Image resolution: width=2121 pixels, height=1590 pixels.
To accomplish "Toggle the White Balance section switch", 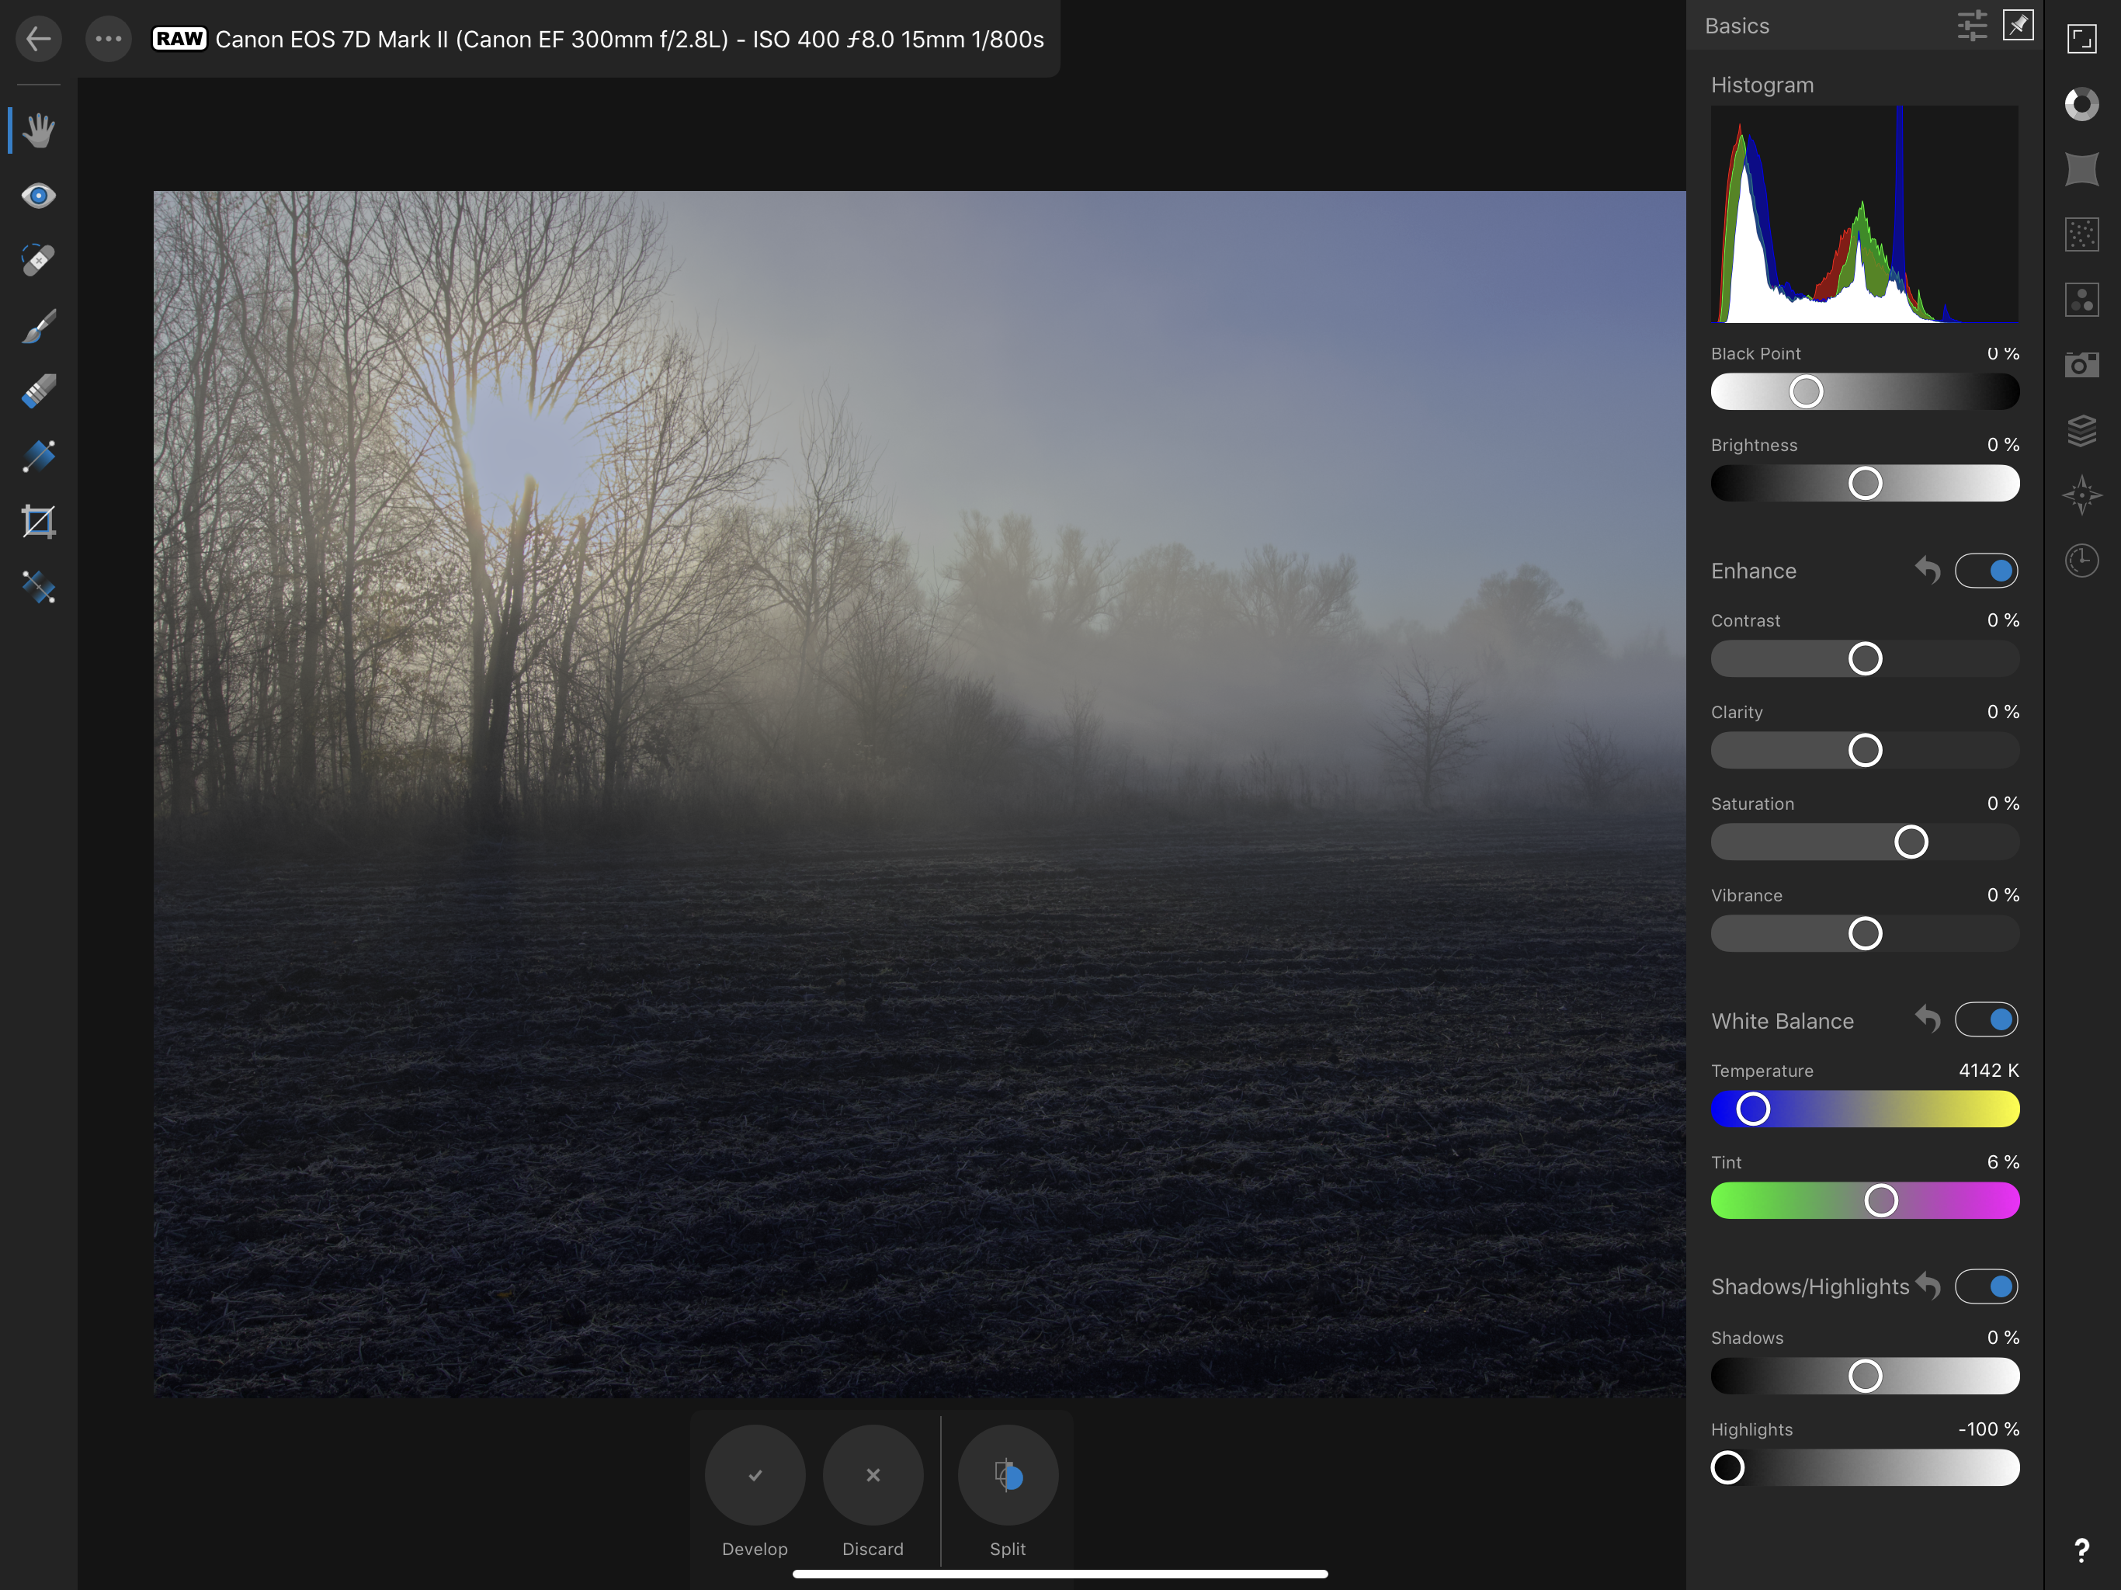I will [1986, 1019].
